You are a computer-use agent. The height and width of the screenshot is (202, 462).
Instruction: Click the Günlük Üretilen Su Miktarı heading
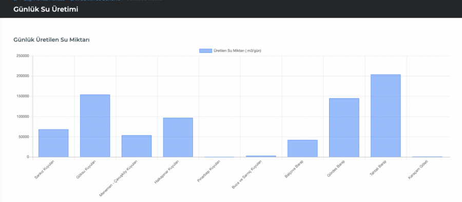point(51,40)
